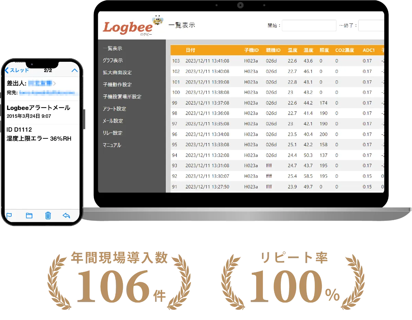Open マニュアル in the sidebar

click(112, 145)
